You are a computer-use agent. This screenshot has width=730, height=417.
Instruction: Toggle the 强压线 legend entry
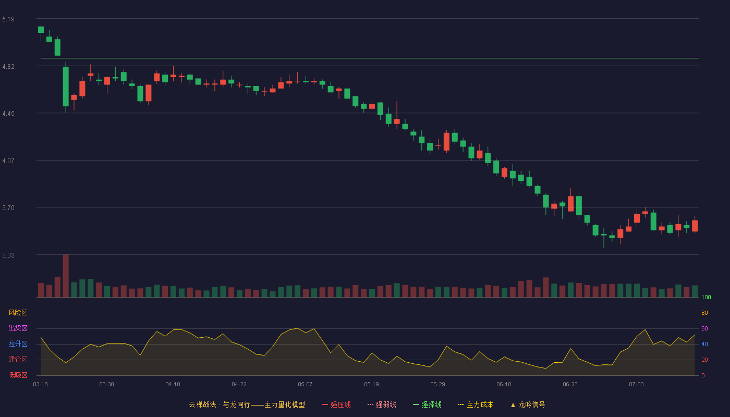pos(336,404)
